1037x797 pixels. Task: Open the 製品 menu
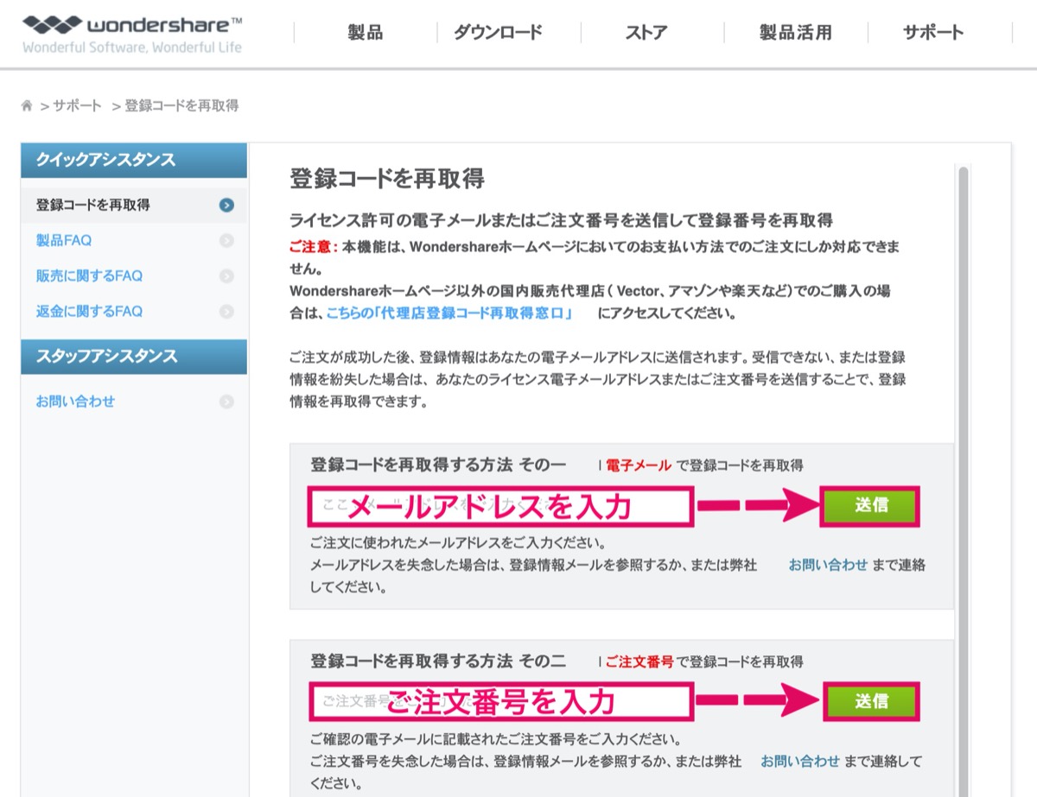(366, 33)
